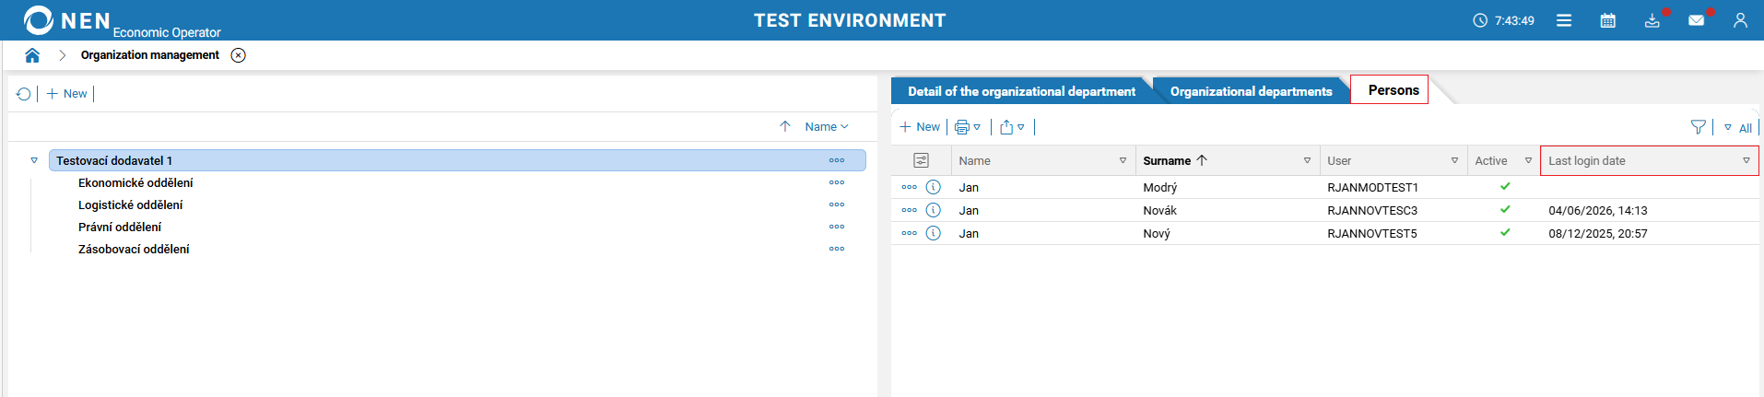The image size is (1764, 397).
Task: Show info for Jan Nový
Action: click(934, 233)
